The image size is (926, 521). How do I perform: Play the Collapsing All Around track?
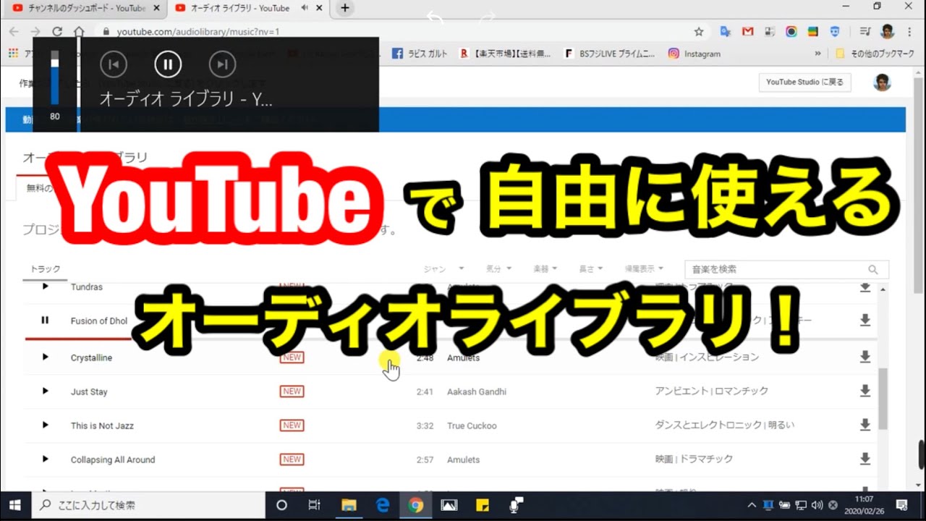pyautogui.click(x=45, y=459)
